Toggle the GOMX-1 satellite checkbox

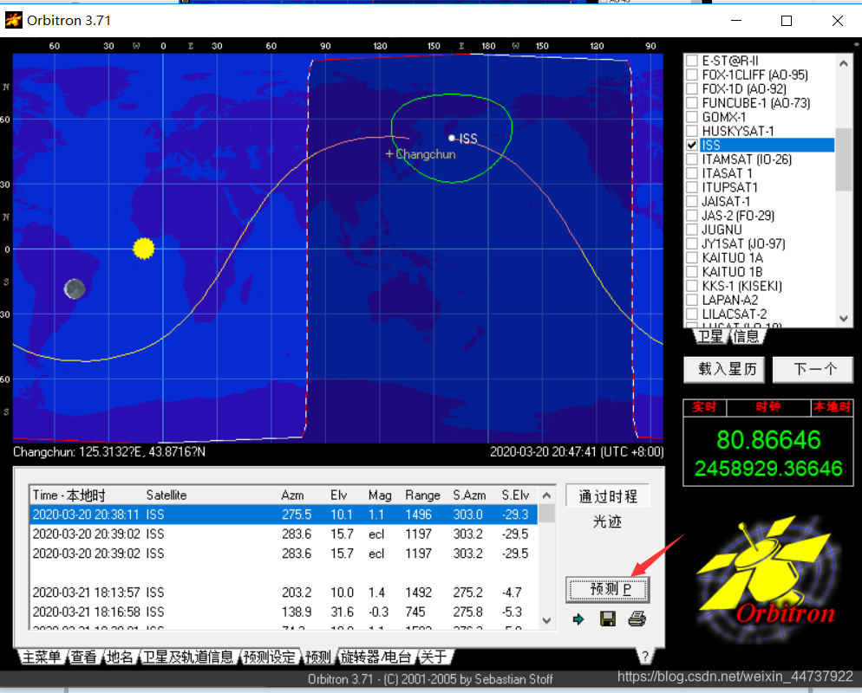[692, 117]
